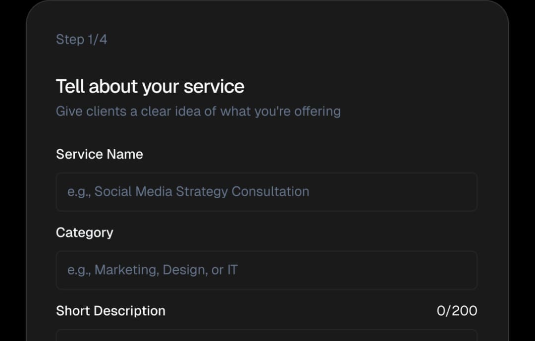Select the Category label
The image size is (535, 341).
(x=84, y=232)
